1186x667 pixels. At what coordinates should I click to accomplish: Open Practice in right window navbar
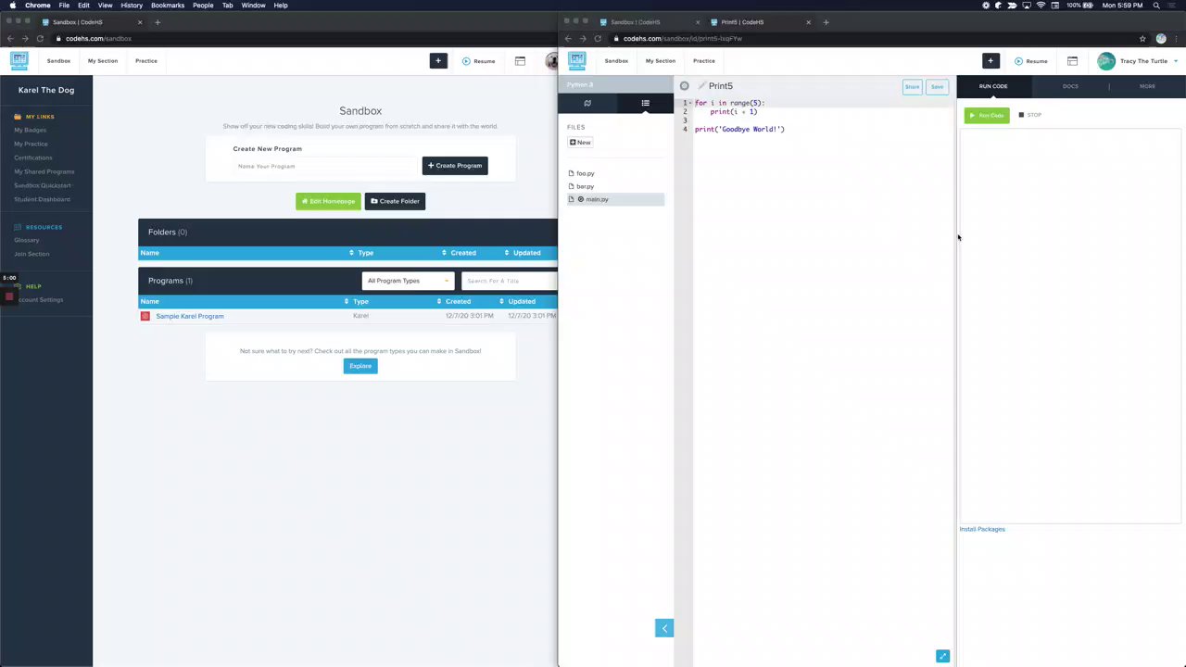click(704, 61)
